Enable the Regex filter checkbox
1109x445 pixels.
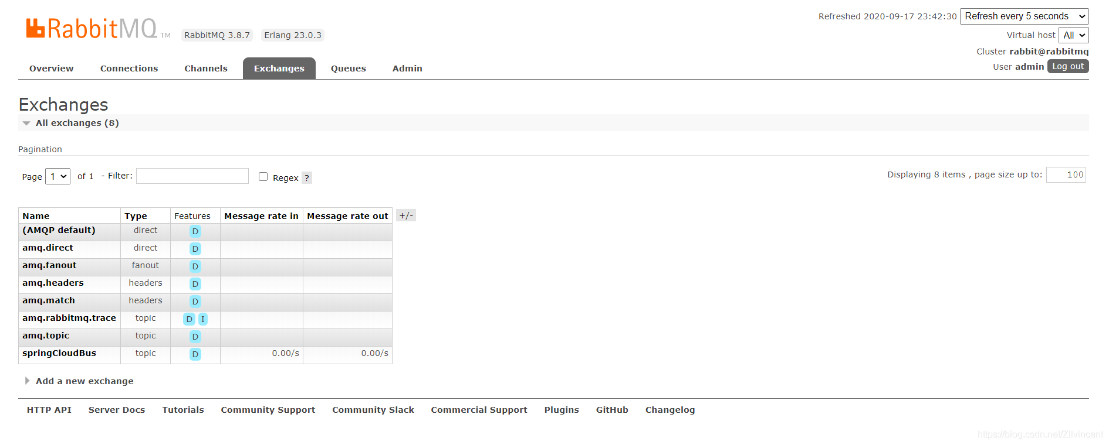pyautogui.click(x=263, y=177)
